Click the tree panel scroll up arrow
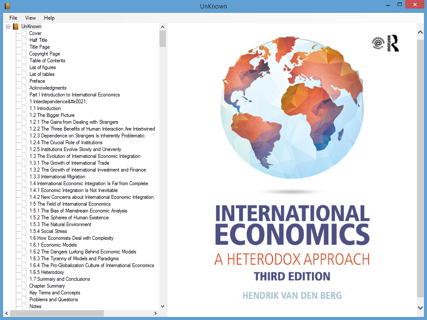 click(x=162, y=27)
